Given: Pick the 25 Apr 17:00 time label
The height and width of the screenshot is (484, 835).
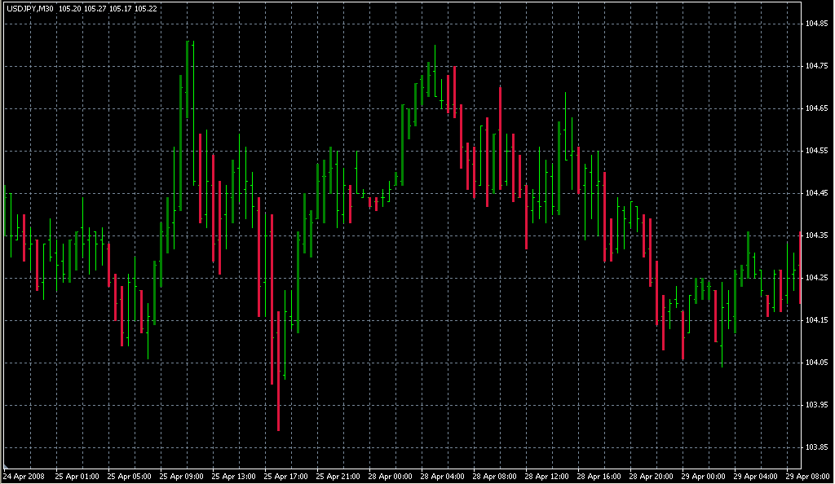Looking at the screenshot, I should pyautogui.click(x=285, y=477).
